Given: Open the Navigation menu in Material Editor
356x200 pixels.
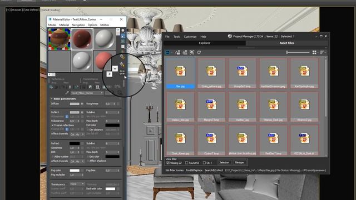Looking at the screenshot, I should [x=78, y=25].
